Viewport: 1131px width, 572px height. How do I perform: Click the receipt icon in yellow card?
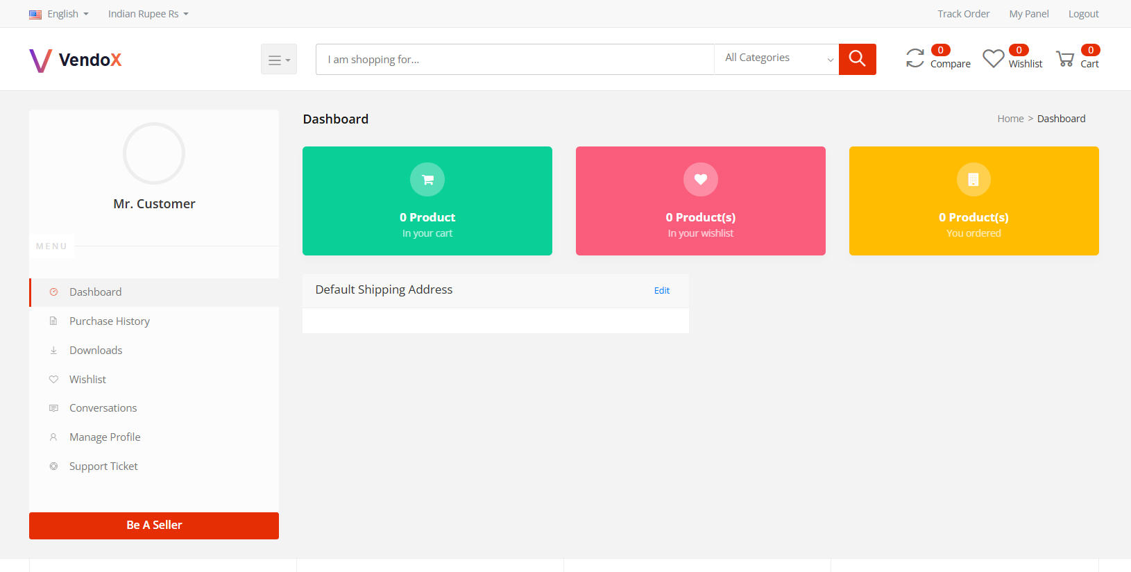pyautogui.click(x=973, y=180)
